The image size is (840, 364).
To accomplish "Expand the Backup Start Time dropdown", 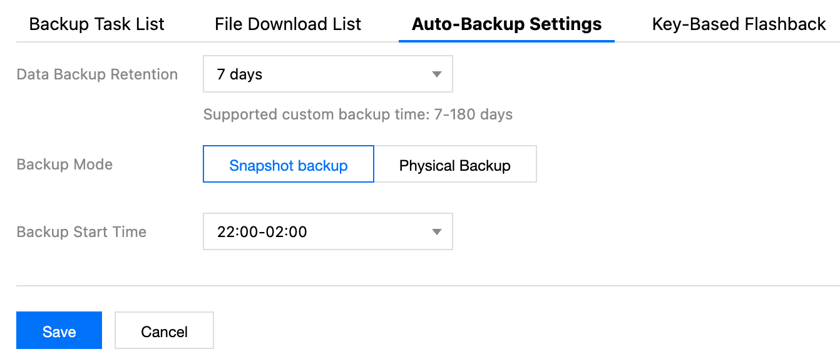I will pyautogui.click(x=327, y=232).
